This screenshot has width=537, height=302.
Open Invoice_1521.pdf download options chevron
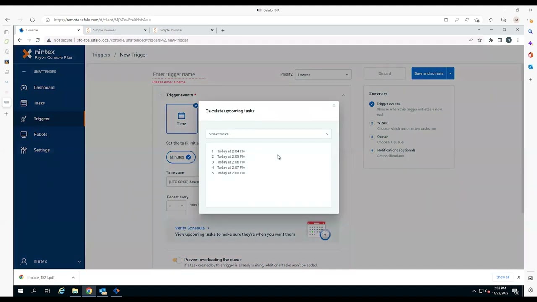coord(73,277)
